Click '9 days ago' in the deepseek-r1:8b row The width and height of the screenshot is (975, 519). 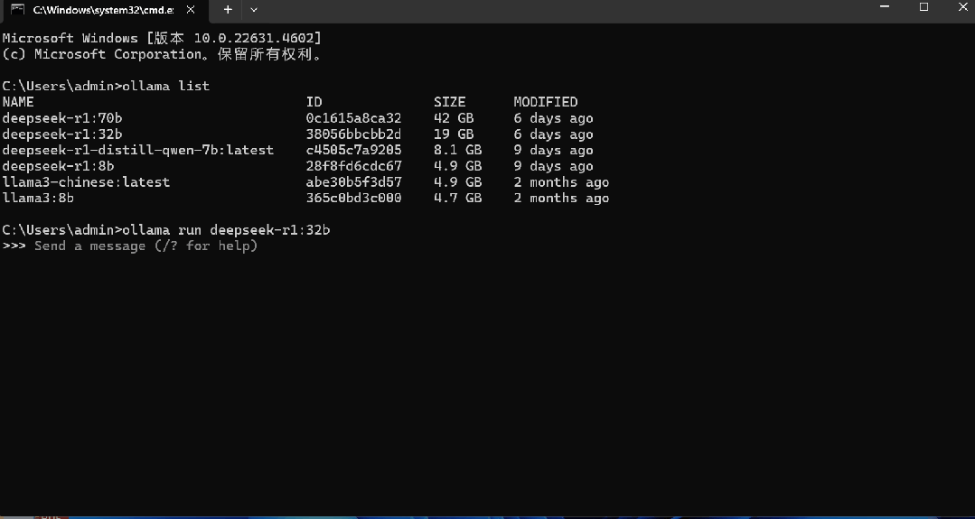point(553,166)
